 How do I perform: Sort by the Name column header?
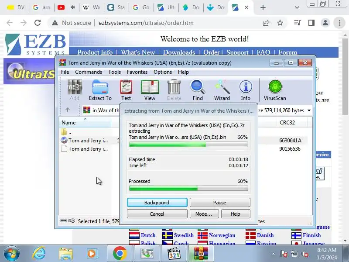click(85, 123)
